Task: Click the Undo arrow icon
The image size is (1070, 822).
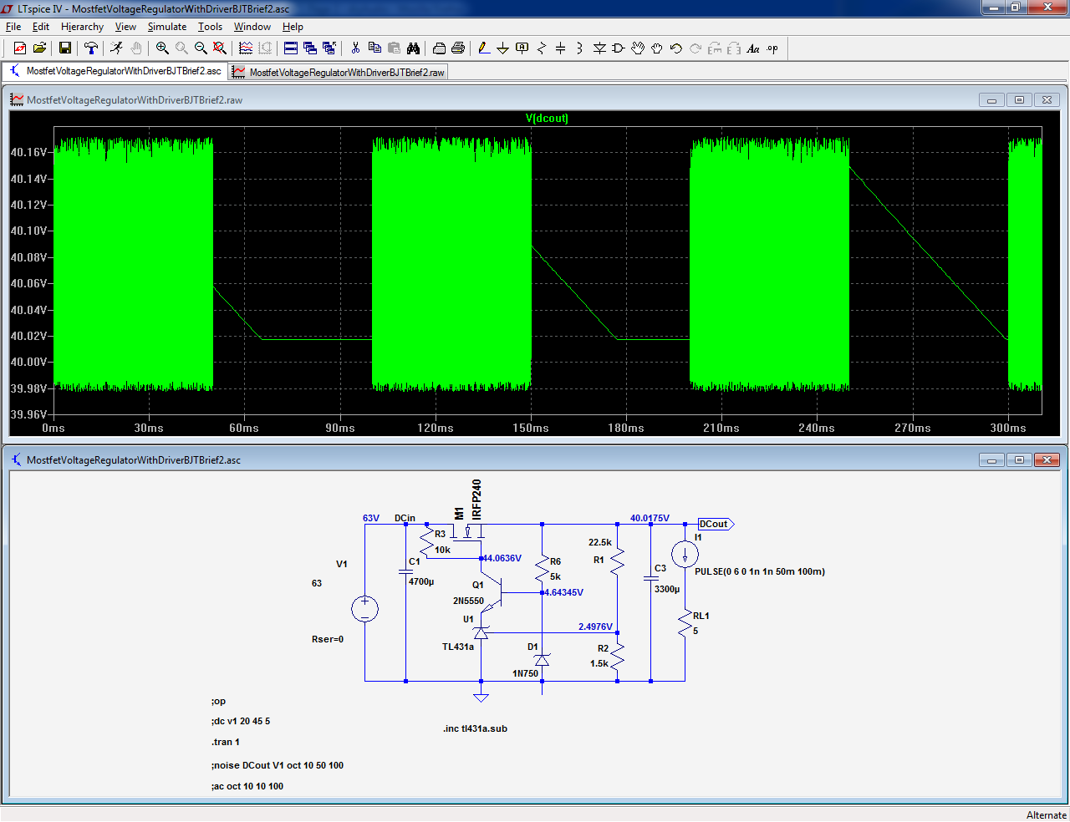Action: (x=676, y=48)
